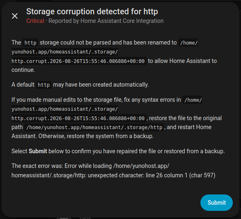Click 'Otherwise, restore the system from a backup.' sentence

pos(96,136)
